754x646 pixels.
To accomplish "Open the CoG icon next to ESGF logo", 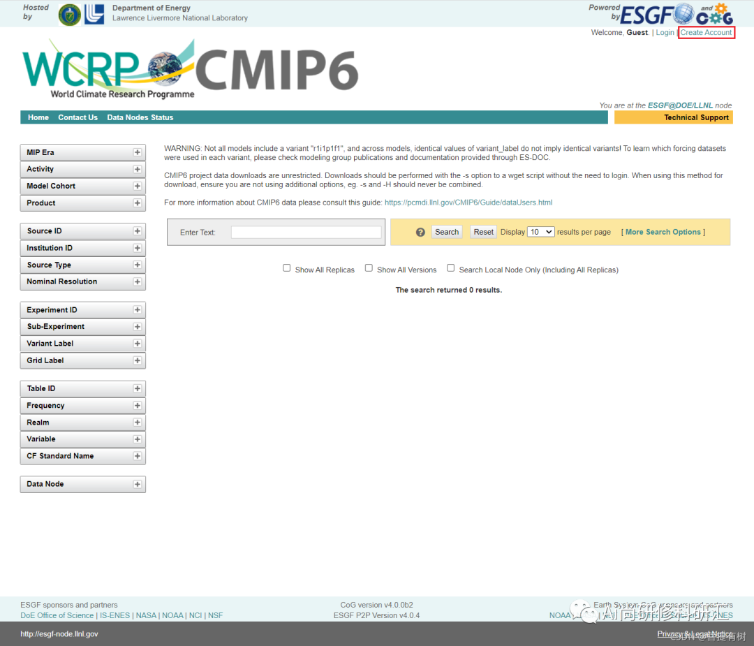I will [716, 14].
